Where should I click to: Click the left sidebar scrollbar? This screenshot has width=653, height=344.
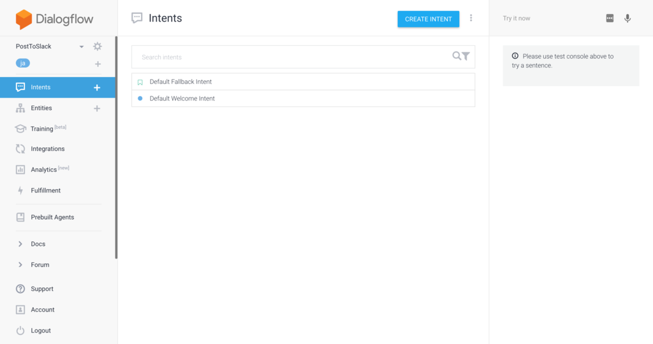(x=116, y=148)
